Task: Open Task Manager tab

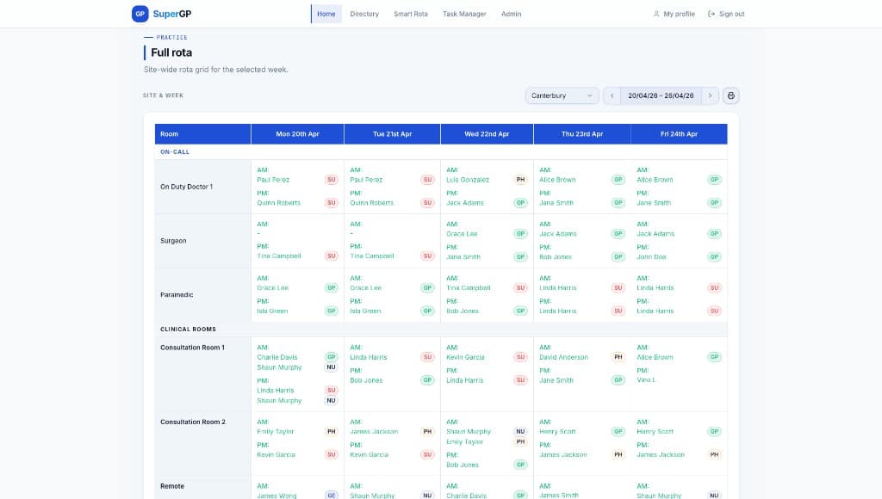Action: tap(464, 14)
